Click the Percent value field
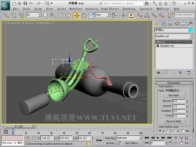This screenshot has height=147, width=196. [179, 101]
